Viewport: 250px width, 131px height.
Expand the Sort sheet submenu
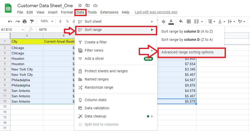click(x=115, y=21)
